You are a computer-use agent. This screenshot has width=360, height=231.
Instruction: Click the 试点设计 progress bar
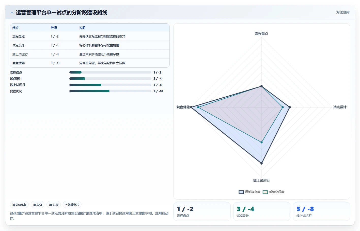coord(110,79)
